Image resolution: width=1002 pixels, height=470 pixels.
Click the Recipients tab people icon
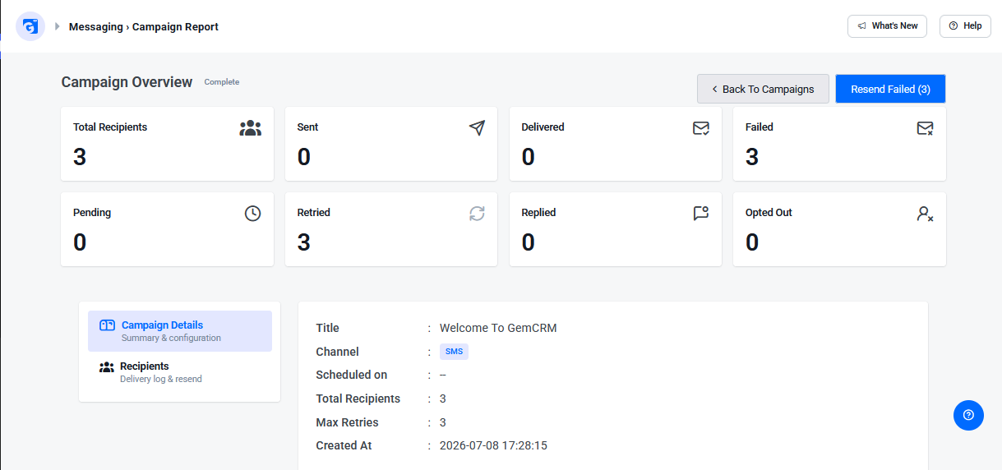[107, 367]
